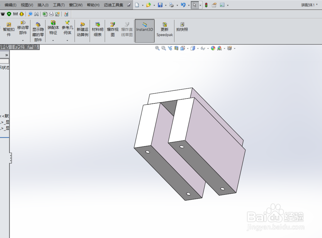
Task: Switch to the 办公室产品 Office Products tab
Action: click(26, 47)
